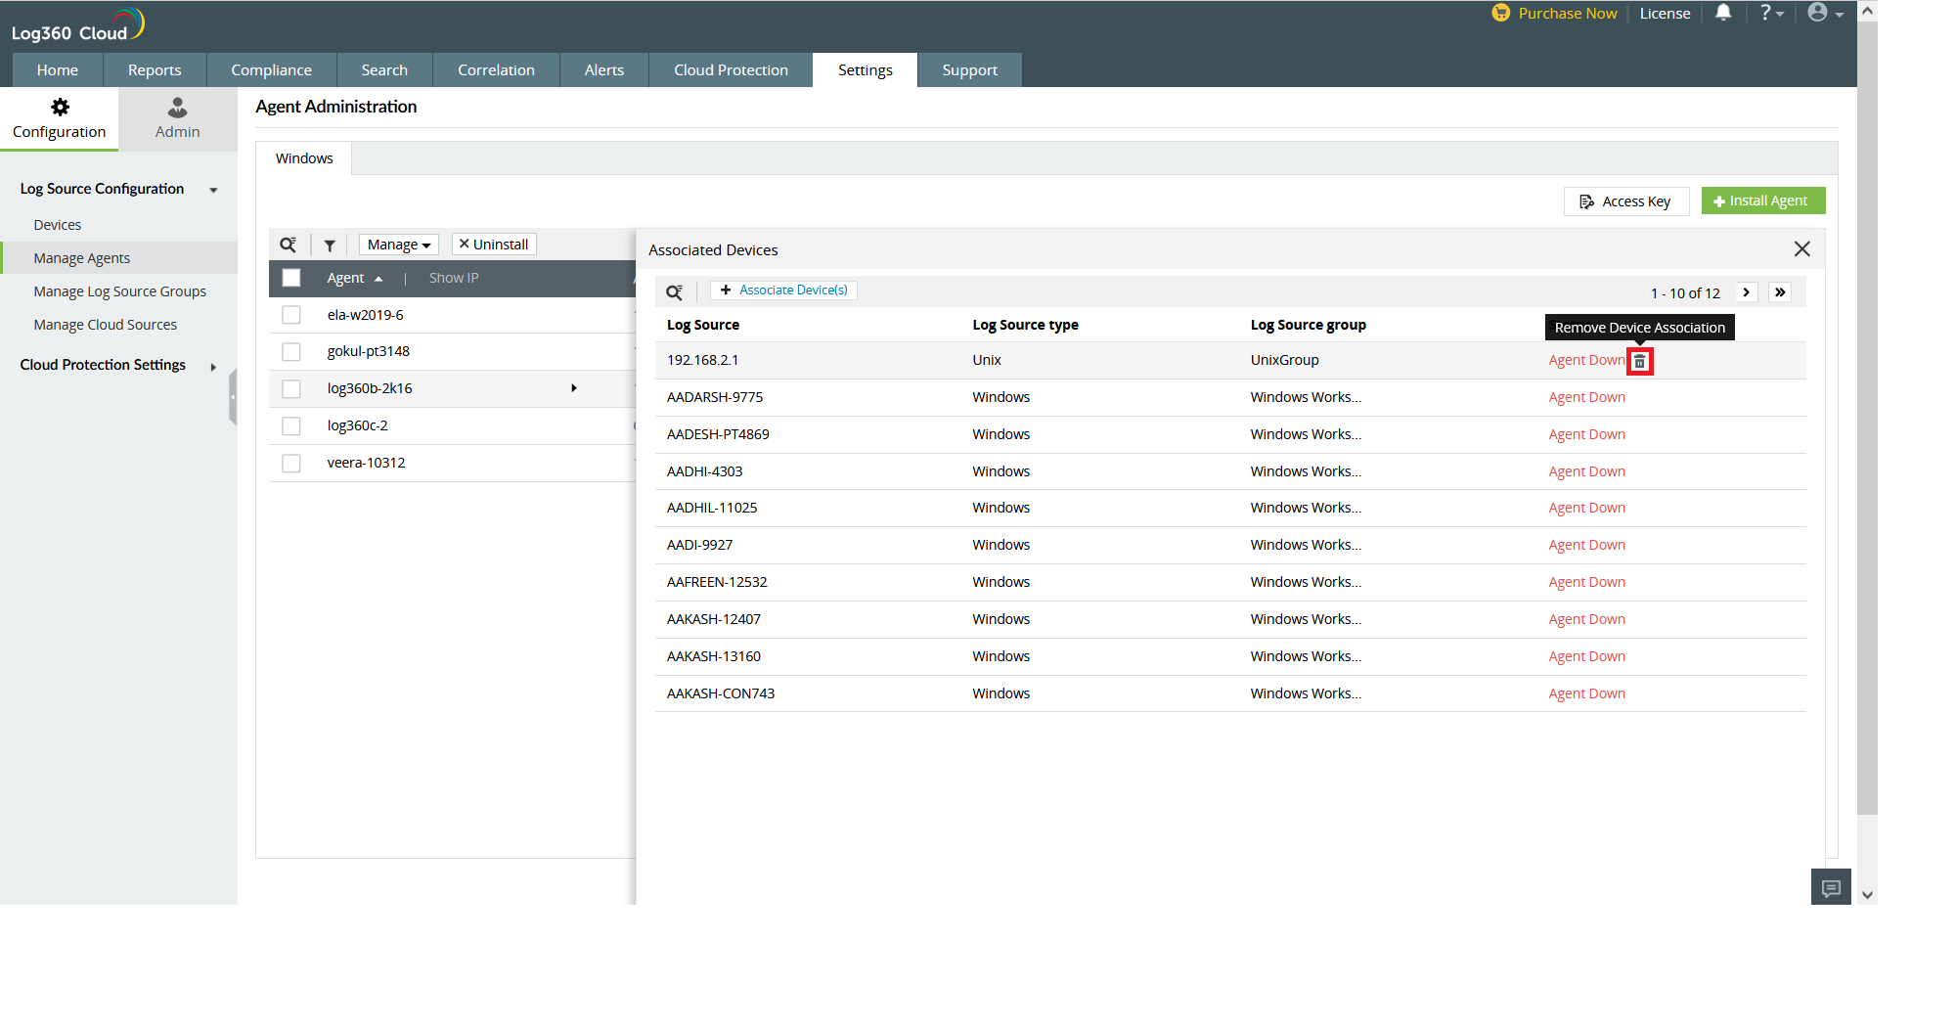Open the chat feedback icon at bottom right
The image size is (1956, 1027).
point(1831,887)
